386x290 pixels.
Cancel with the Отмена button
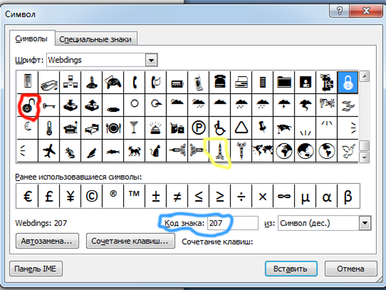(351, 268)
